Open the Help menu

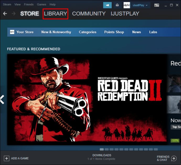pos(52,4)
